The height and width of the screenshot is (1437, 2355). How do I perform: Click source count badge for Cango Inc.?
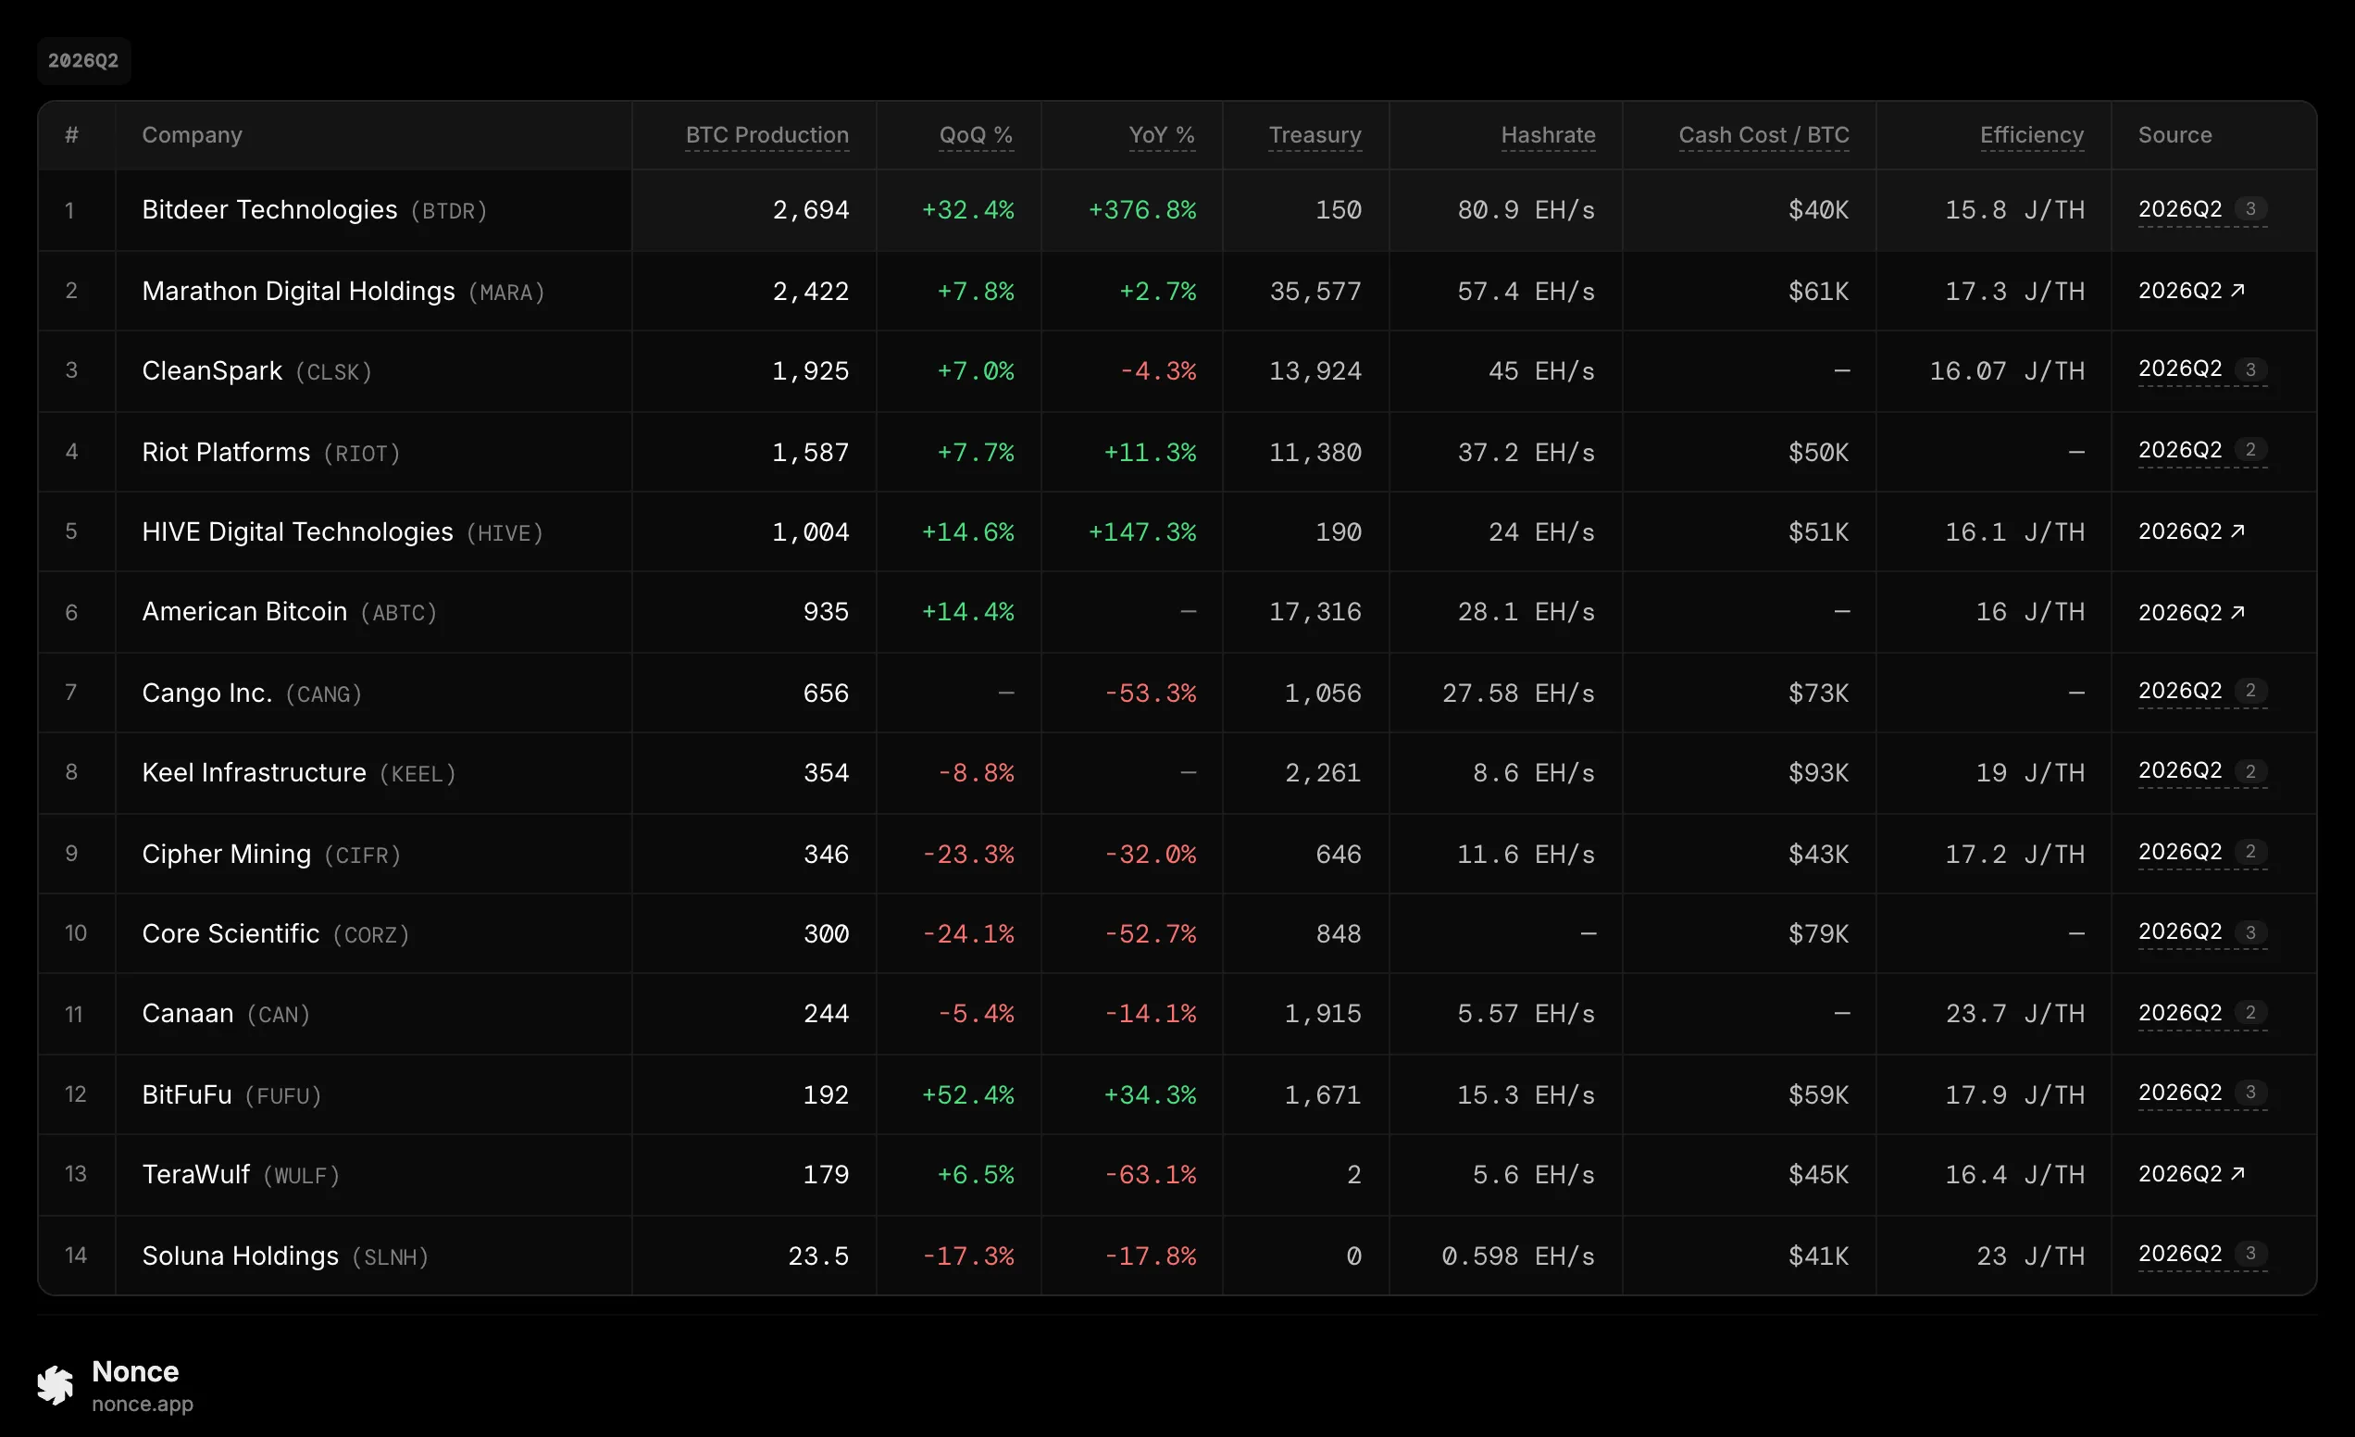click(2250, 691)
